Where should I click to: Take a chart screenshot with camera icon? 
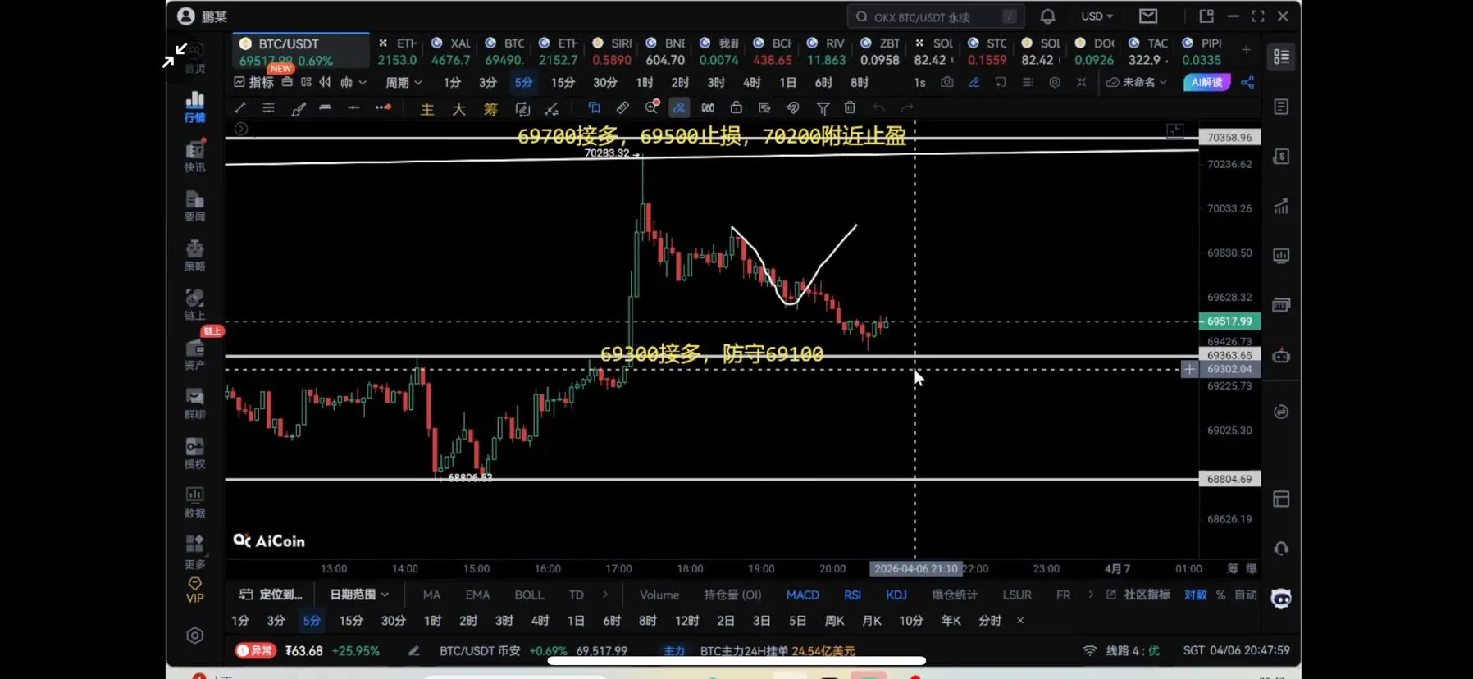pyautogui.click(x=947, y=82)
